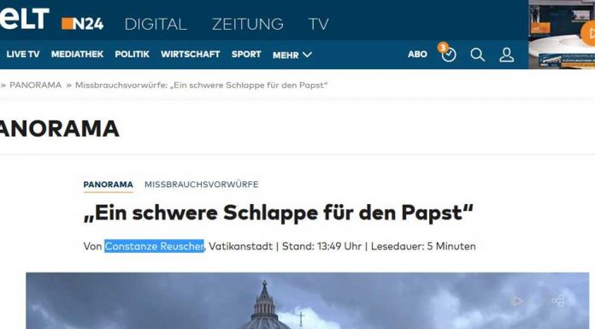Play the live TV preview video
This screenshot has width=595, height=329.
click(x=589, y=34)
